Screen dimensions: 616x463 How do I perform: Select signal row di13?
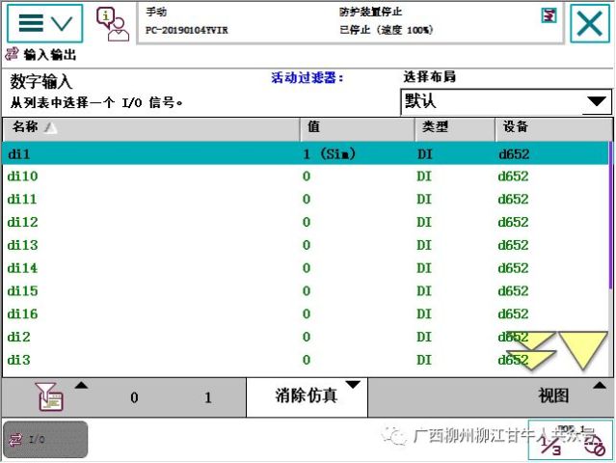[x=306, y=245]
